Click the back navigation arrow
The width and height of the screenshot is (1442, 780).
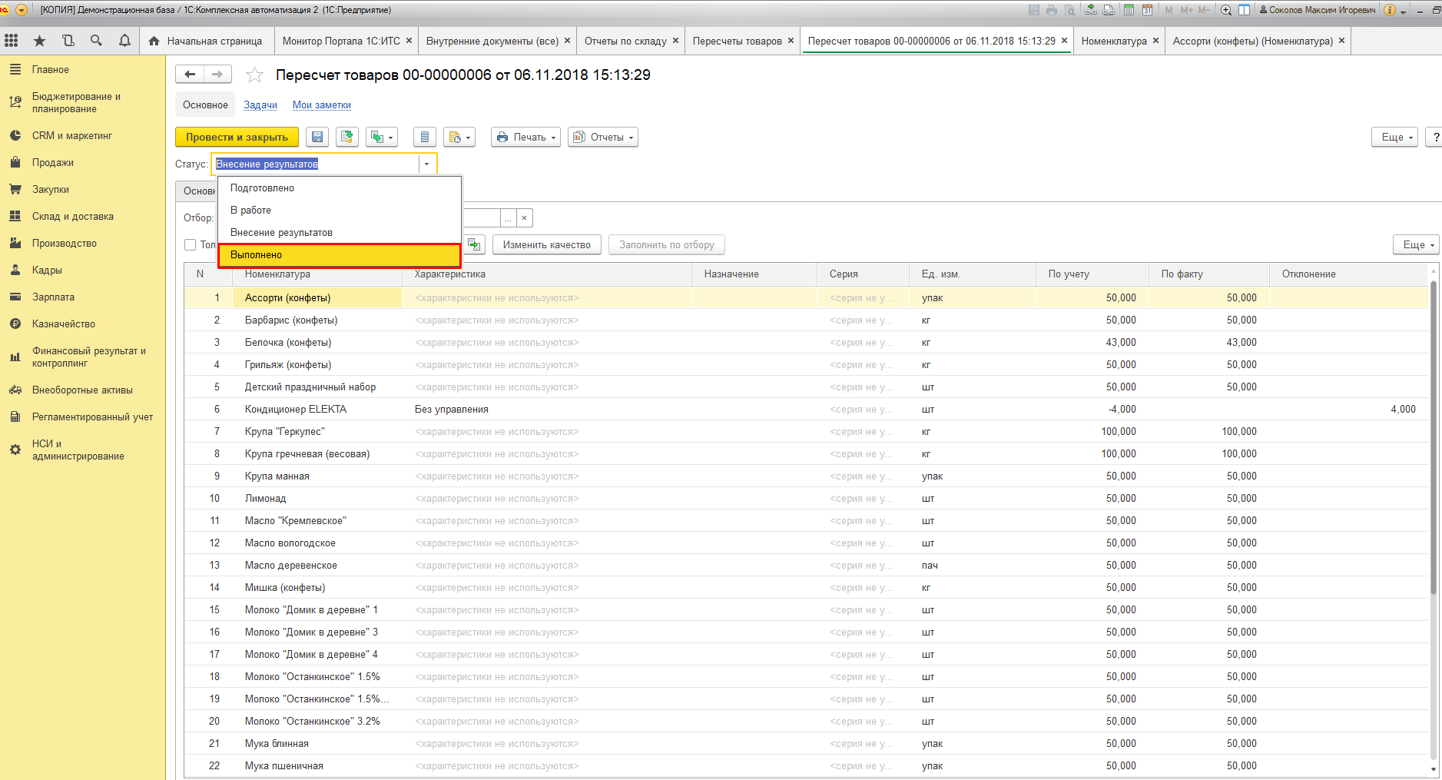click(x=190, y=75)
